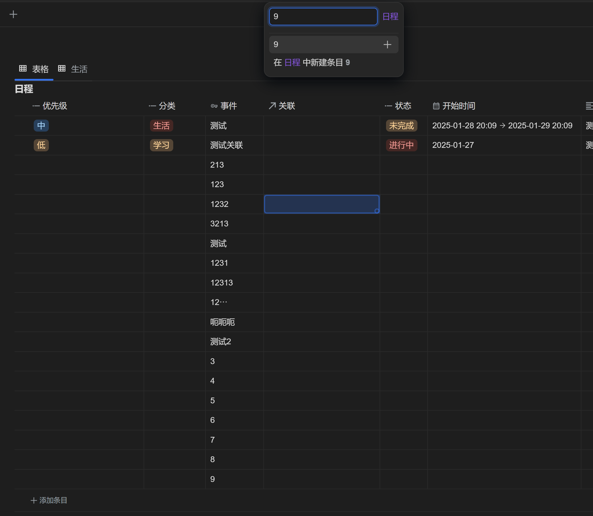The width and height of the screenshot is (593, 516).
Task: Click calendar icon in 开始时间 header
Action: tap(436, 106)
